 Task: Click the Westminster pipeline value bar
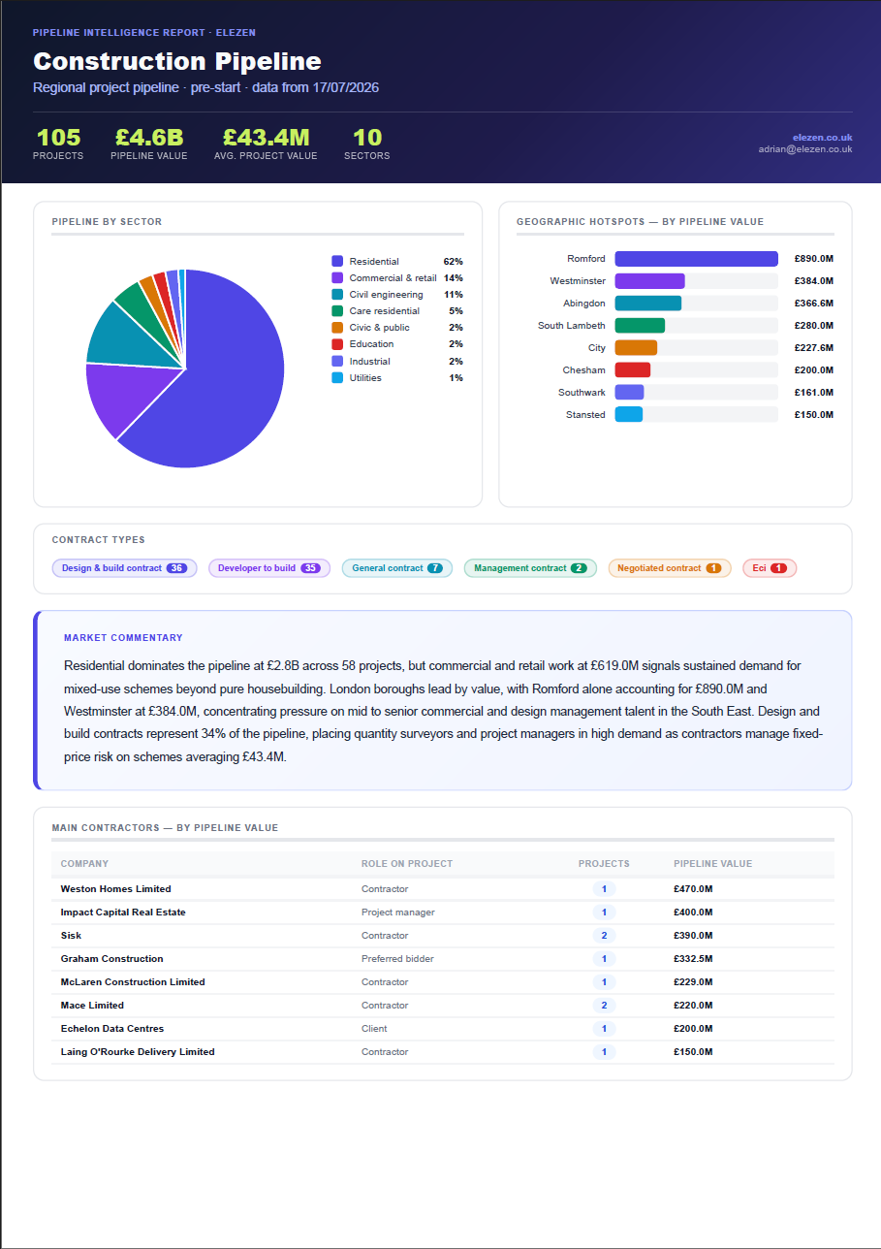pyautogui.click(x=649, y=281)
